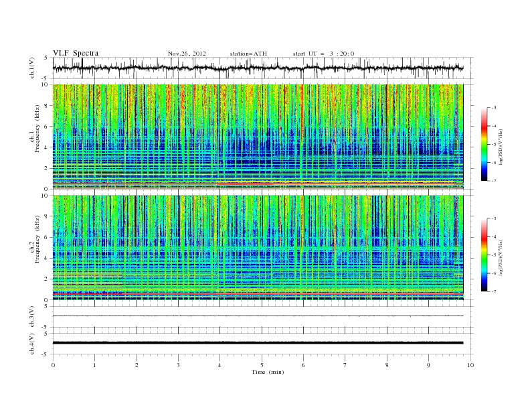Viewport: 530px width, 410px height.
Task: Click time-axis tick label "8"
Action: click(387, 365)
